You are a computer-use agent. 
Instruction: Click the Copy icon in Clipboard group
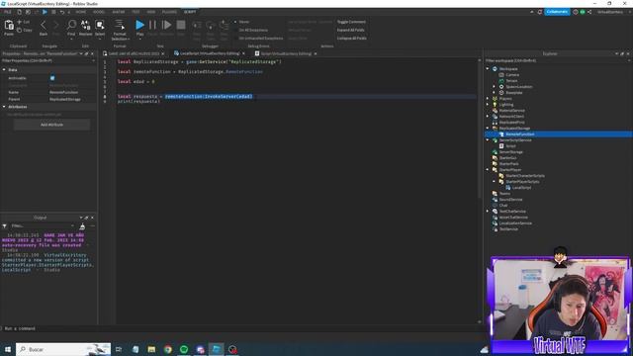[19, 30]
